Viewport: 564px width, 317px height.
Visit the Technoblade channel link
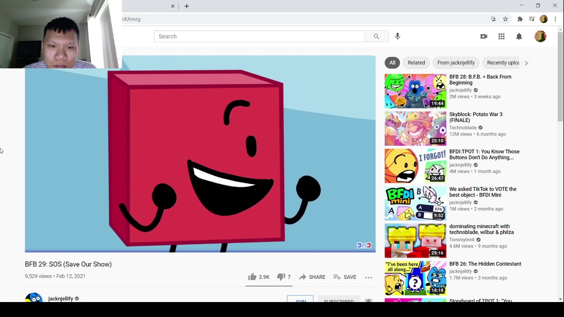click(463, 128)
